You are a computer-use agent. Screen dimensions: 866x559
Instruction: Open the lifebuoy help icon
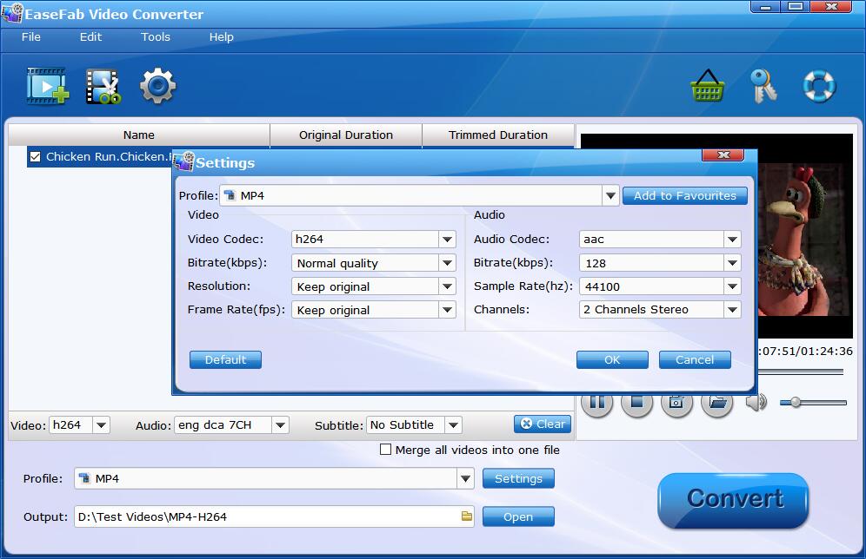click(819, 85)
